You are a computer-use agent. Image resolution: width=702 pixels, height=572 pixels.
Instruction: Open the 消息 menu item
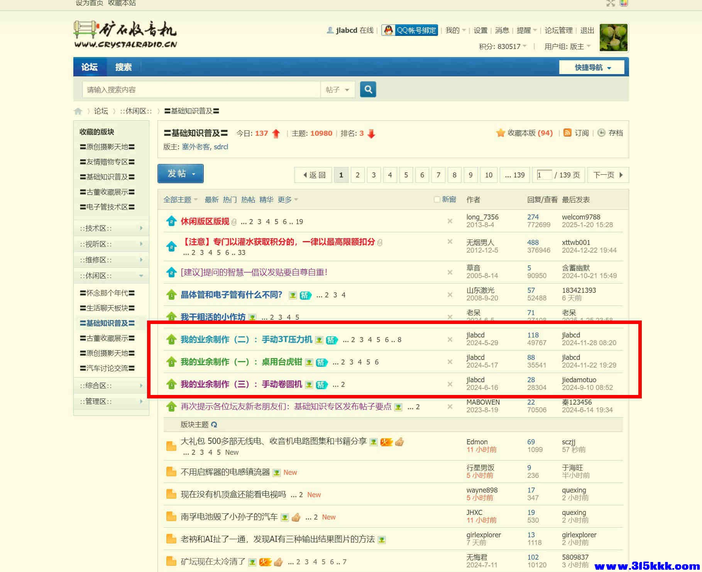[x=502, y=30]
